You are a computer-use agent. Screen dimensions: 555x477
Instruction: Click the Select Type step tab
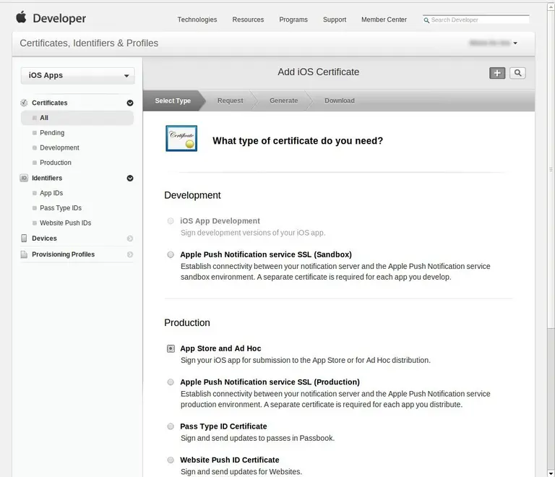pyautogui.click(x=173, y=101)
